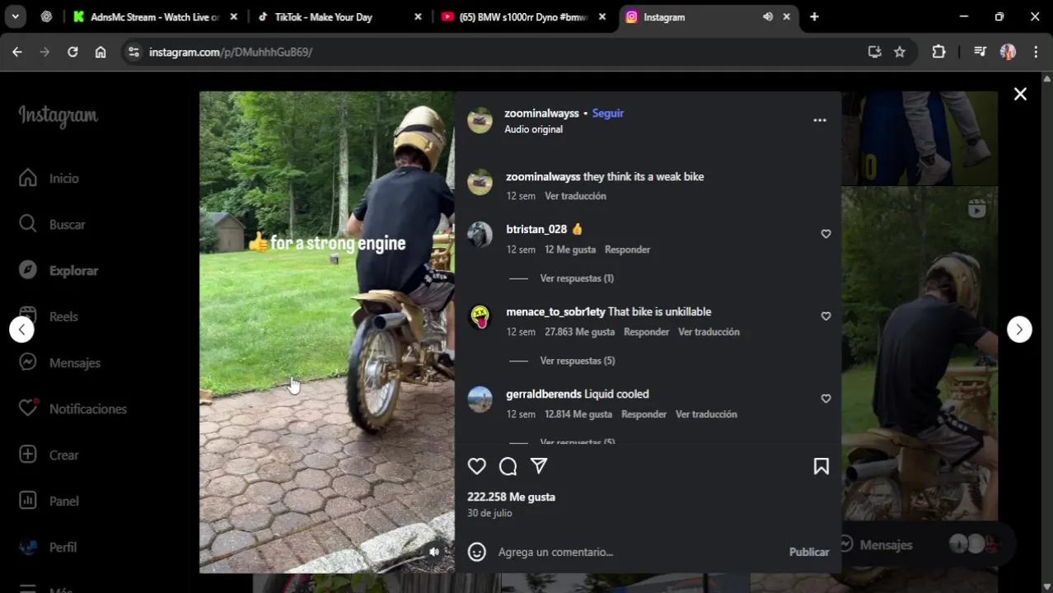
Task: Click the compass Explorar icon
Action: (x=28, y=270)
